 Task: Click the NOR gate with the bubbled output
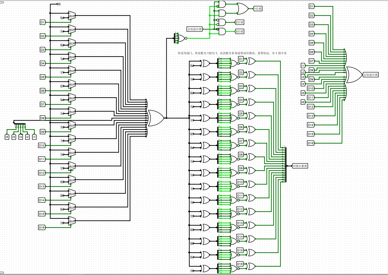pos(182,38)
